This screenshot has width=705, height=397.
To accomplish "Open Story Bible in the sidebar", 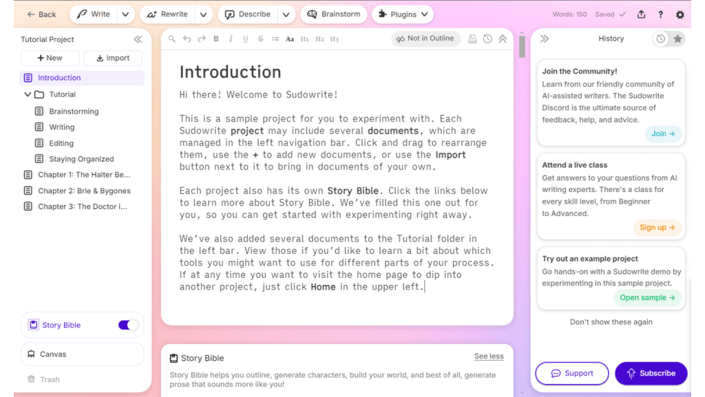I will click(61, 325).
